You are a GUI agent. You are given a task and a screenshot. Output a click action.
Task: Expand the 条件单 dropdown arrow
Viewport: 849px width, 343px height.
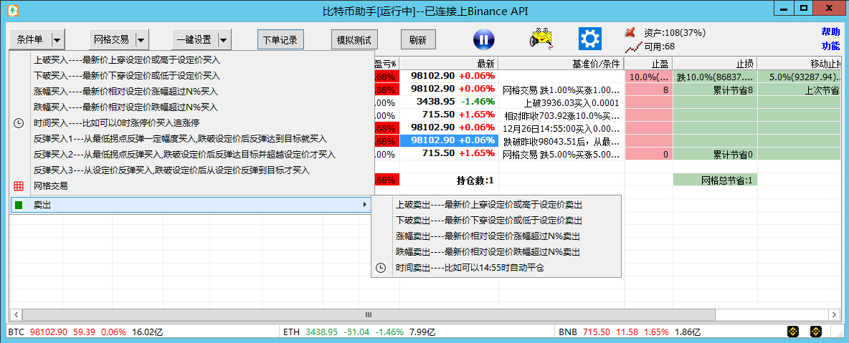pyautogui.click(x=57, y=40)
